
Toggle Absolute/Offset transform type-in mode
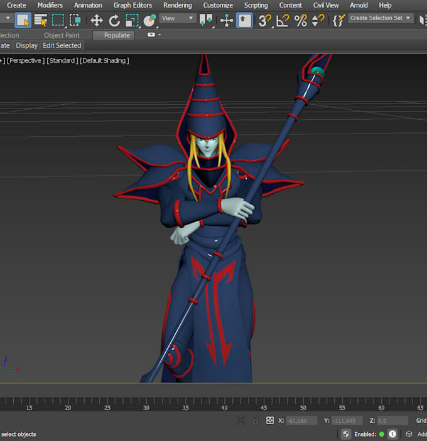[270, 420]
